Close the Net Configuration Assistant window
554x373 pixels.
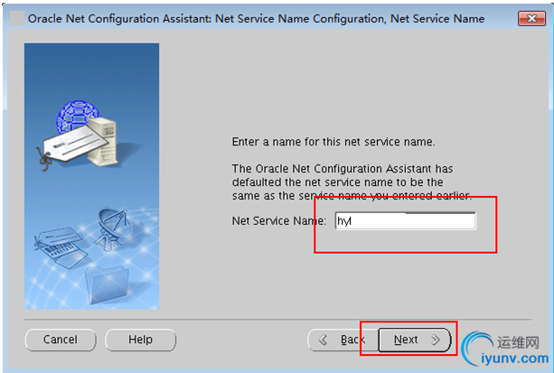click(x=531, y=18)
